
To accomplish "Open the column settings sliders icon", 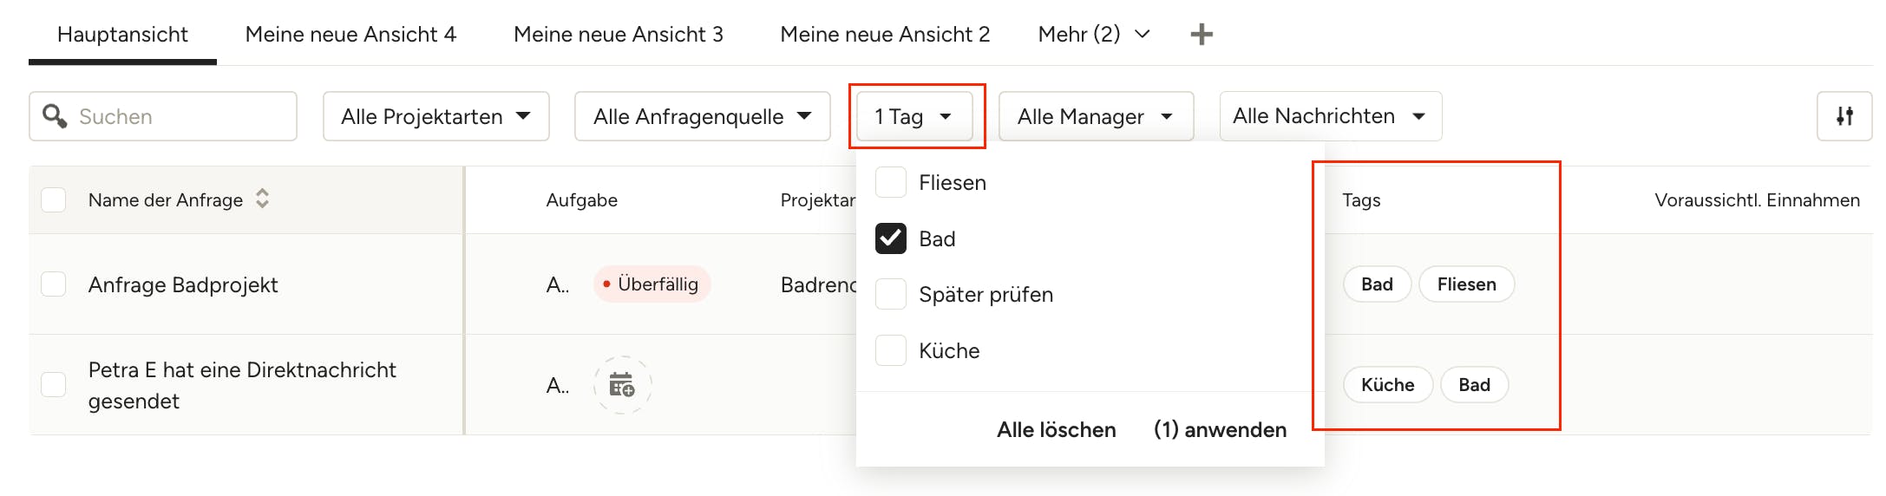I will pos(1844,116).
